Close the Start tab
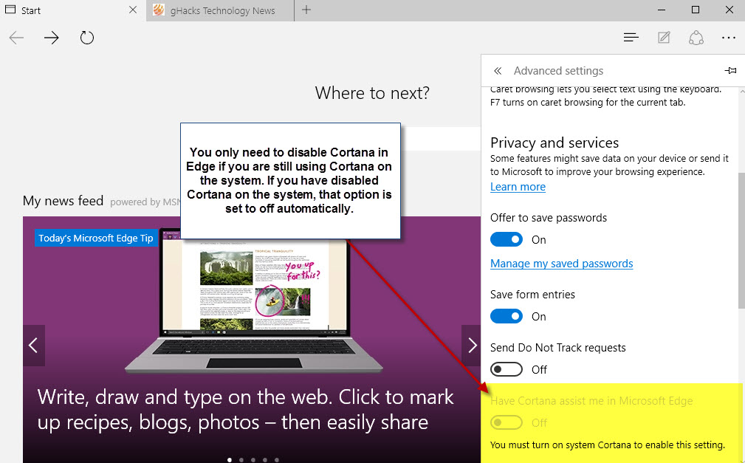The image size is (745, 463). coord(134,10)
